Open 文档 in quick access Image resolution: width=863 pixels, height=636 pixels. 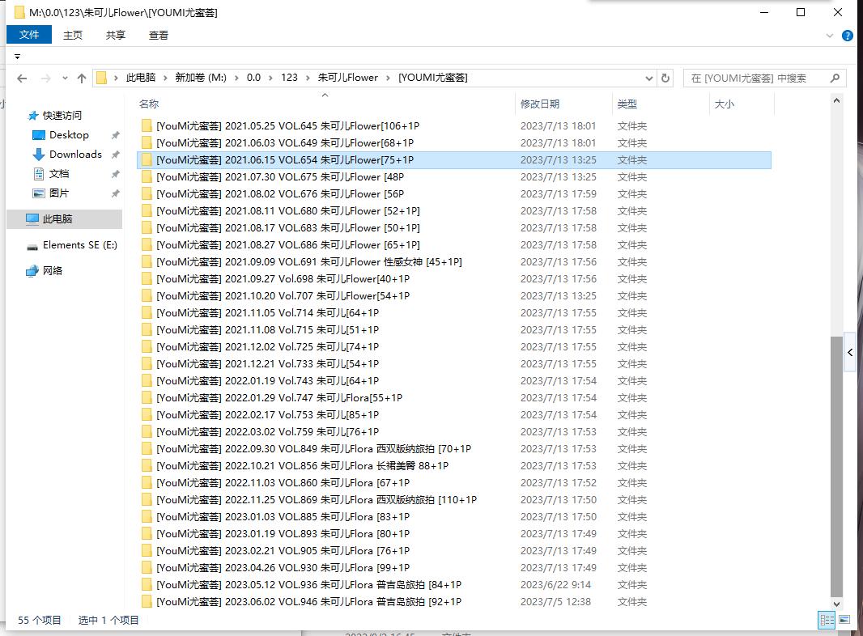pos(59,174)
